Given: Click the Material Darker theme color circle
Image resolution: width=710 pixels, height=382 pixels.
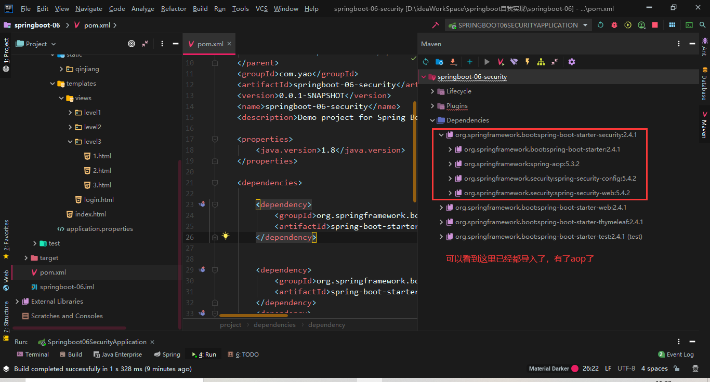Looking at the screenshot, I should tap(575, 369).
